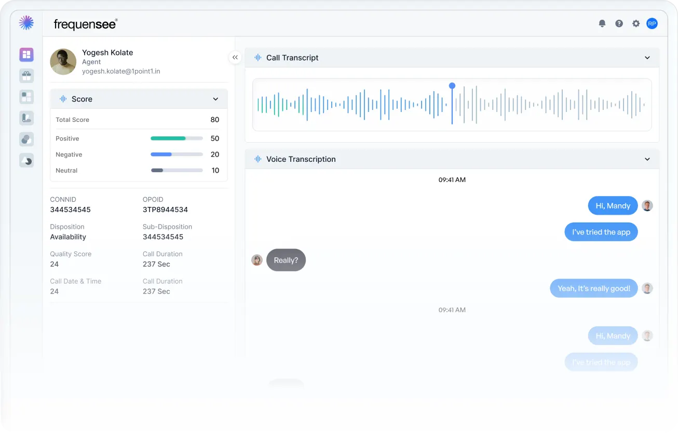Open the gift box icon in sidebar

click(x=26, y=76)
